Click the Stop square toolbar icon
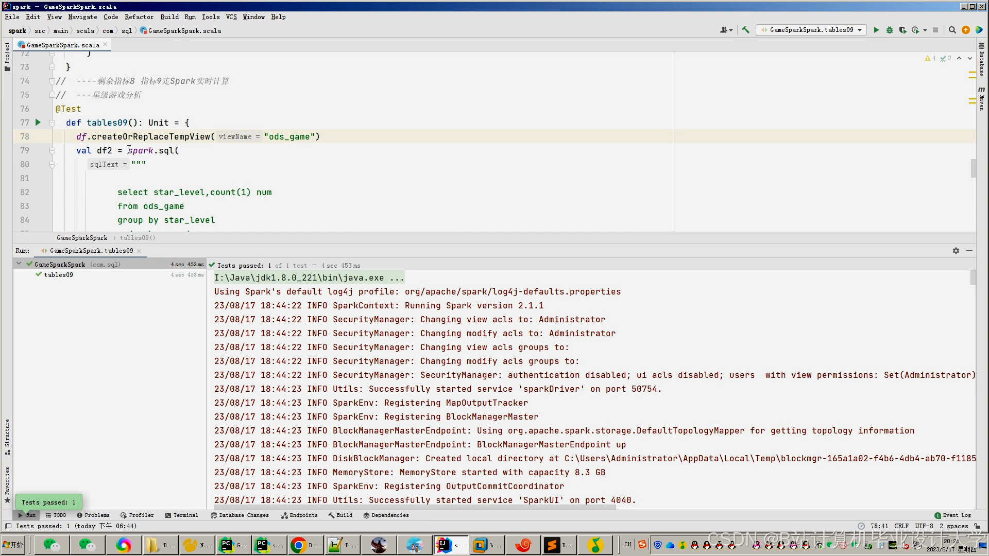Viewport: 989px width, 556px height. pyautogui.click(x=935, y=30)
